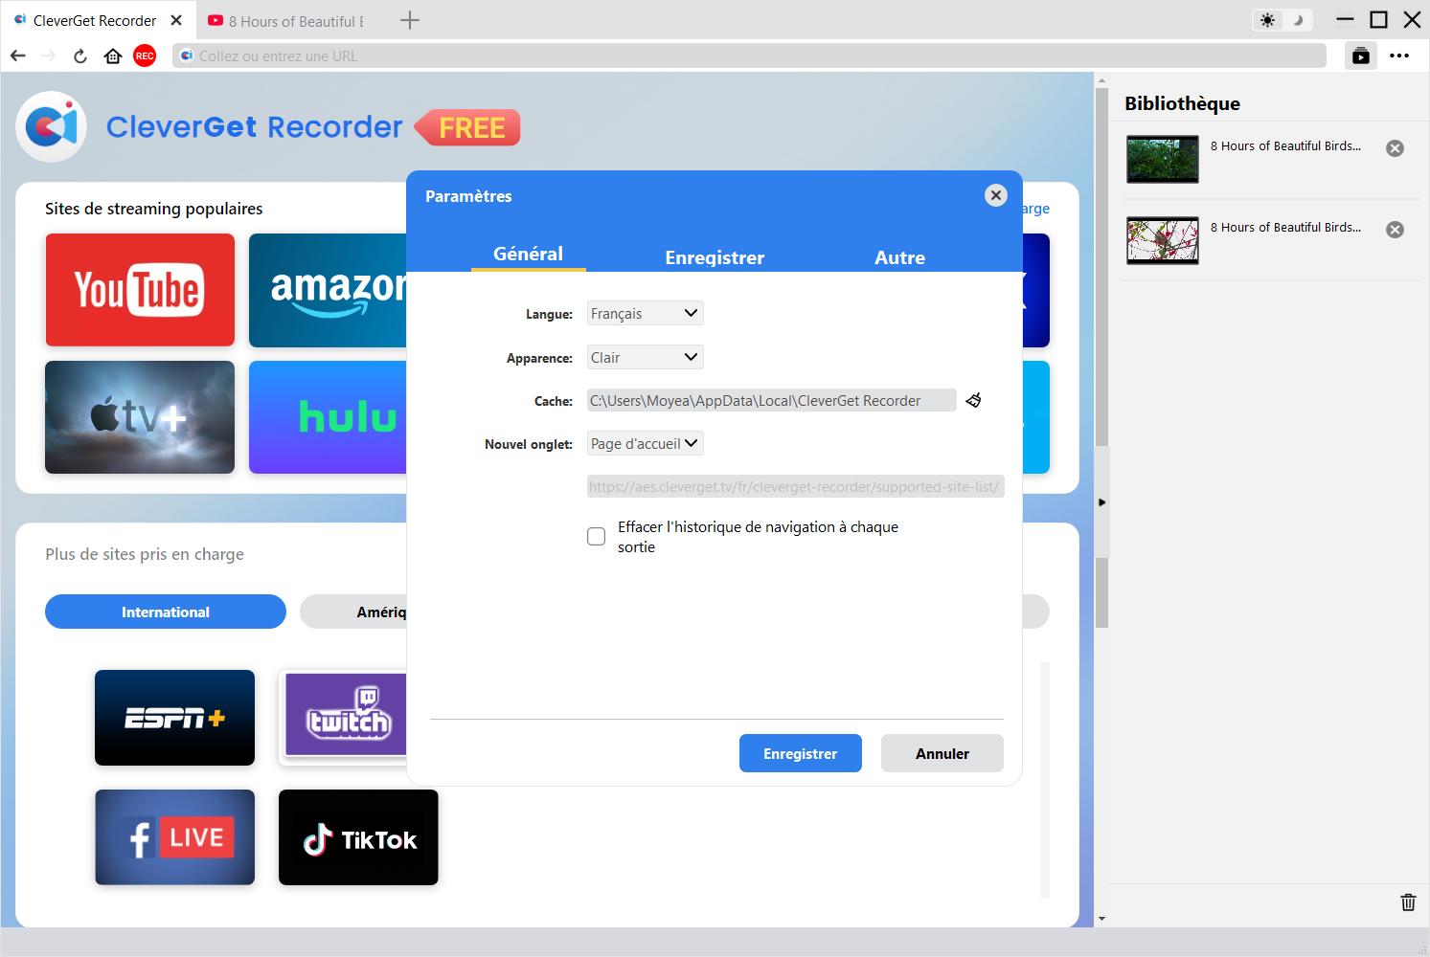1430x957 pixels.
Task: Remove first Birds video from library
Action: (x=1396, y=148)
